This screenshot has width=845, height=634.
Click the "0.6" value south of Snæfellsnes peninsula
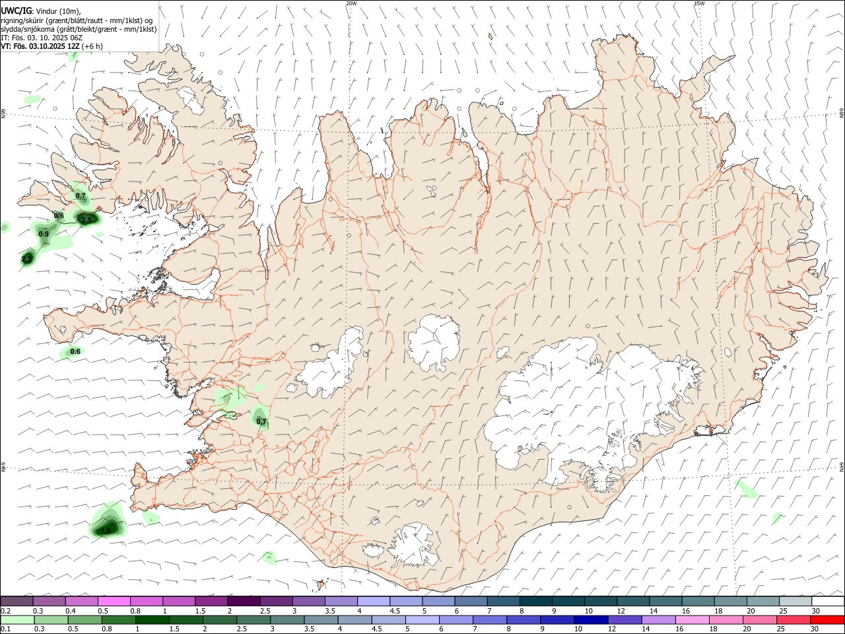pos(75,351)
